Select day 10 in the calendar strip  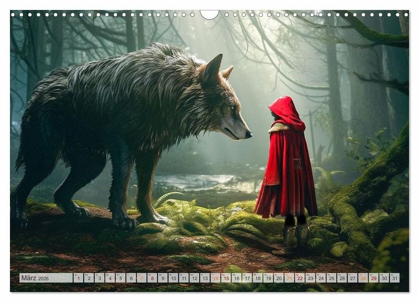pos(173,278)
